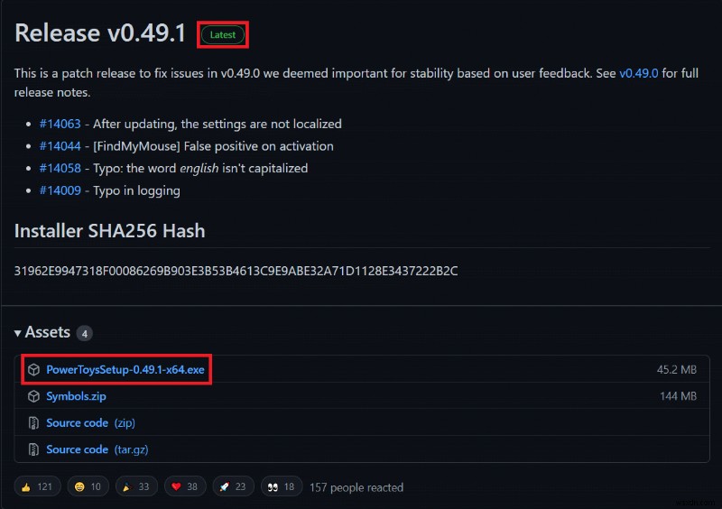722x509 pixels.
Task: Toggle the rocket reaction
Action: pyautogui.click(x=233, y=486)
